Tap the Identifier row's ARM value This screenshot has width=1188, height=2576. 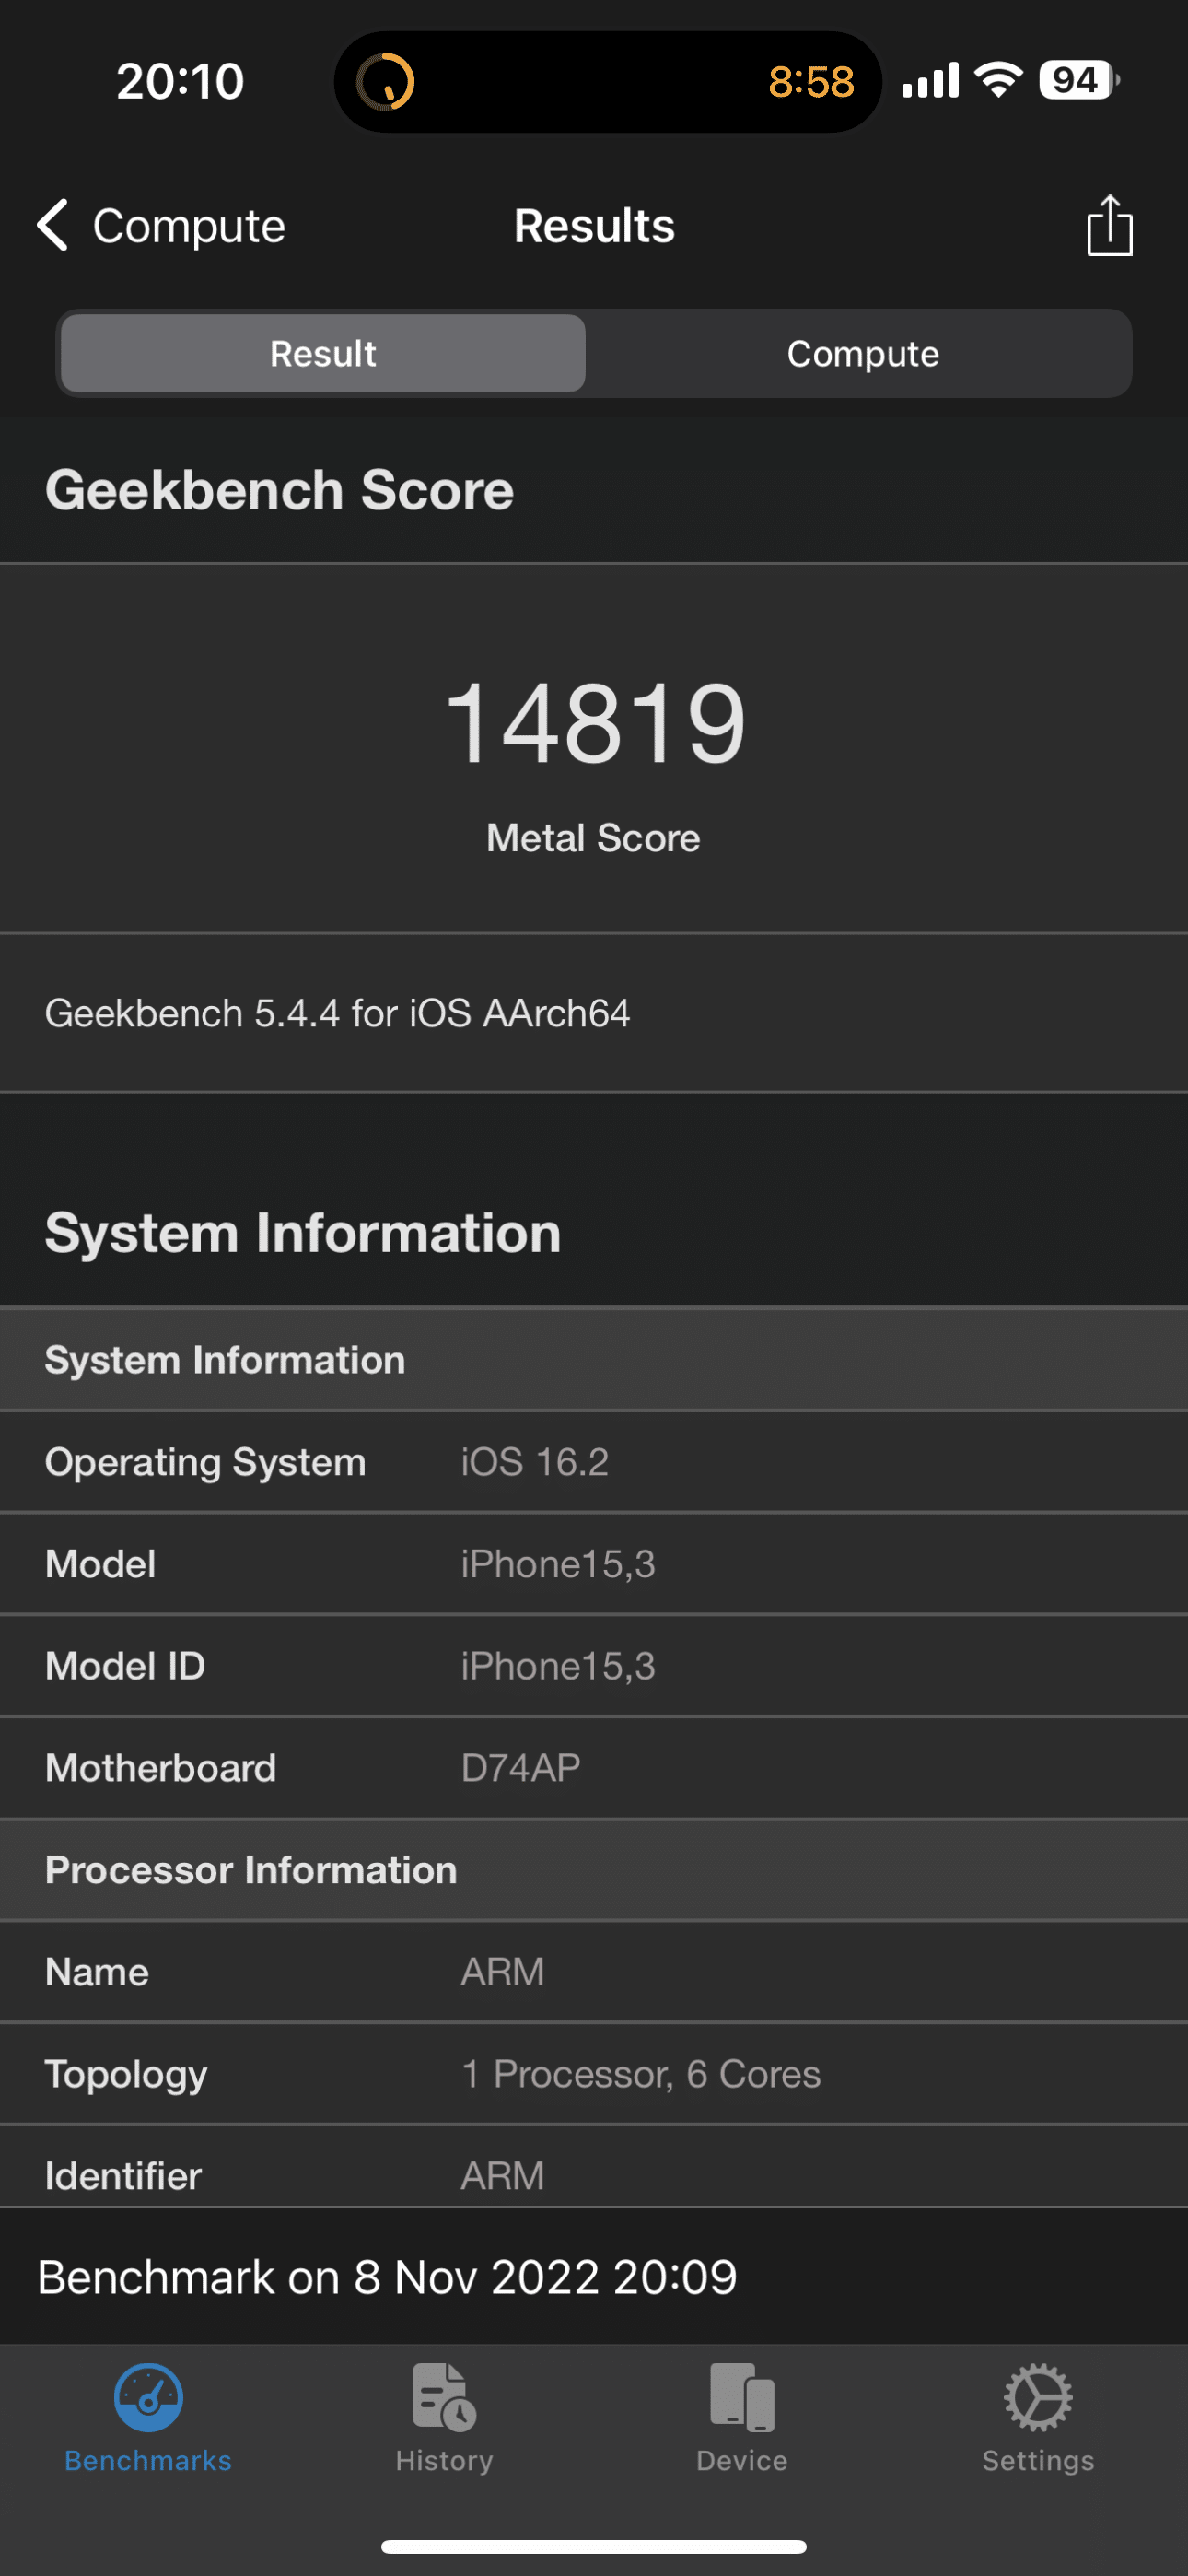point(502,2176)
